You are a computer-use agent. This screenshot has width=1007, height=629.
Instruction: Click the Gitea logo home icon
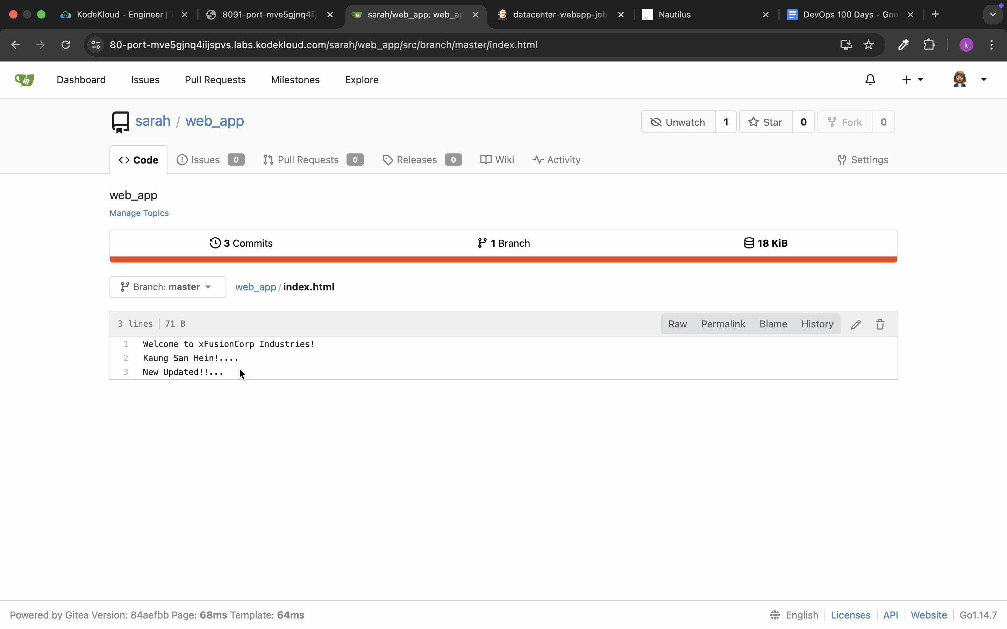[x=24, y=79]
